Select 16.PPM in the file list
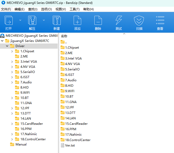Screen dimensions: 174x153 coord(68,129)
